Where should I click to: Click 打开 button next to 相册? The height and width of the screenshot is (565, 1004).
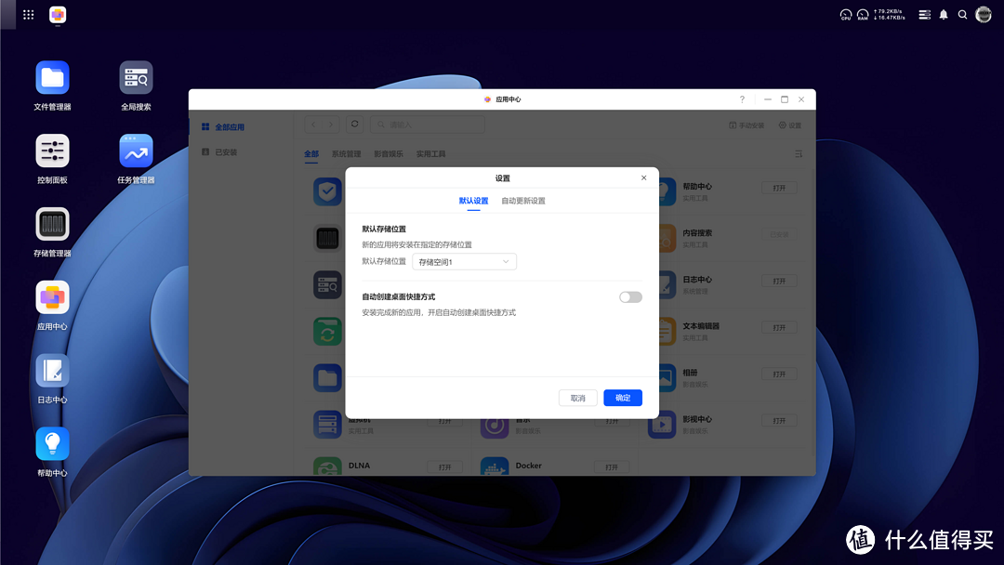pos(779,374)
